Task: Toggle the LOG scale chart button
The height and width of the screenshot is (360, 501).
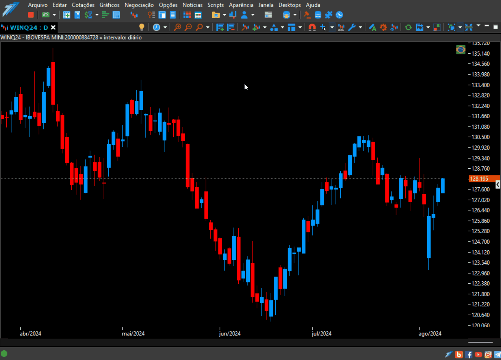Action: (x=341, y=27)
